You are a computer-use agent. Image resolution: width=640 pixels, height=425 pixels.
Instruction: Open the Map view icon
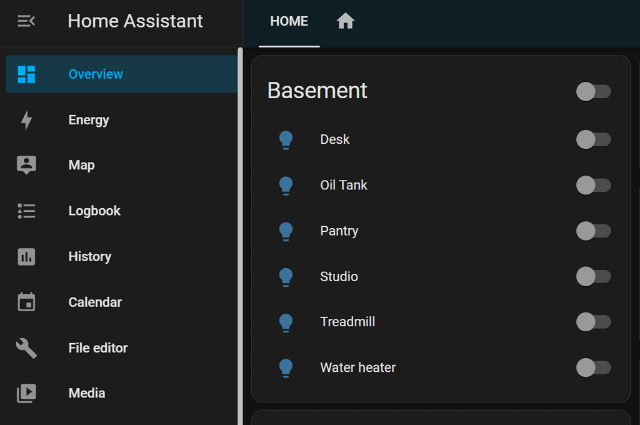[x=26, y=165]
